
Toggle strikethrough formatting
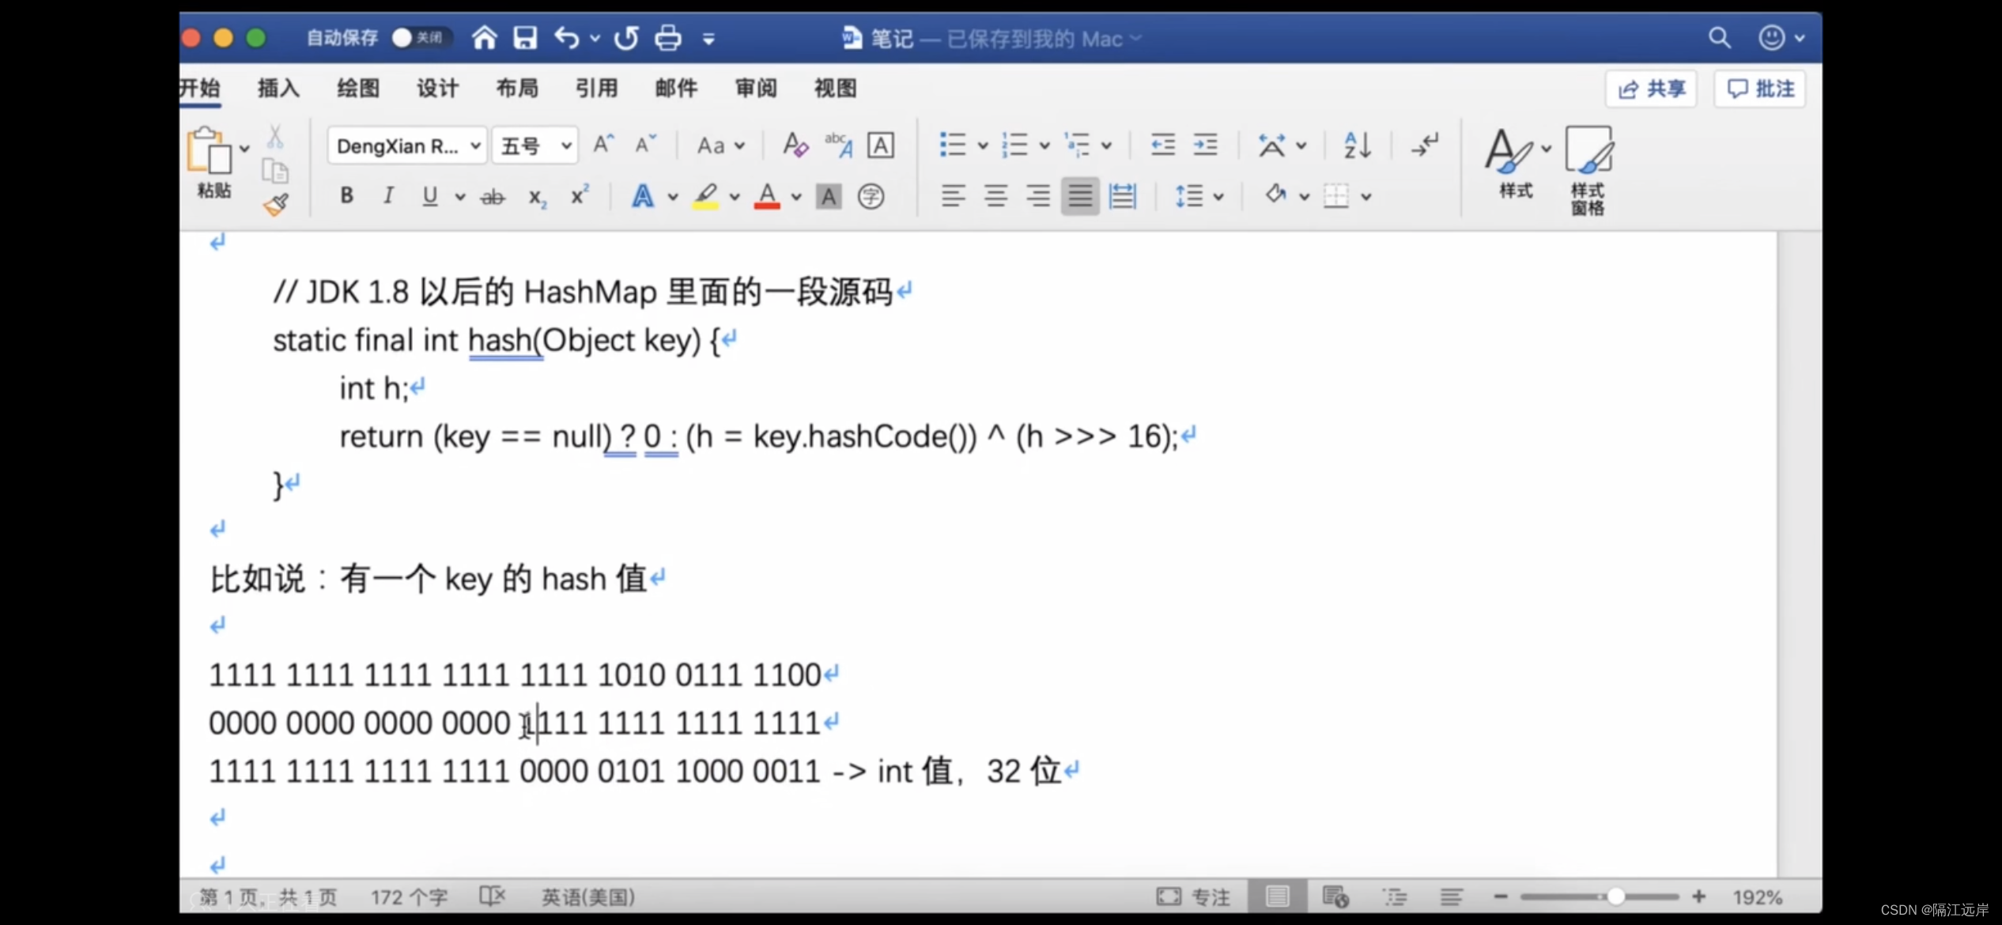click(493, 196)
